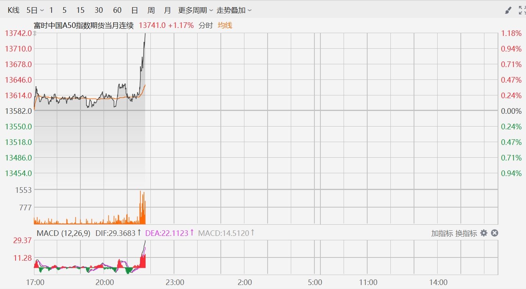The height and width of the screenshot is (289, 526).
Task: Close the MACD indicator panel
Action: click(x=494, y=233)
